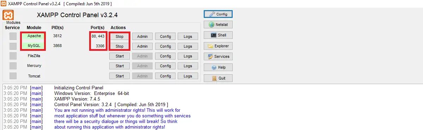
Task: Start the Mercury module
Action: pyautogui.click(x=119, y=66)
